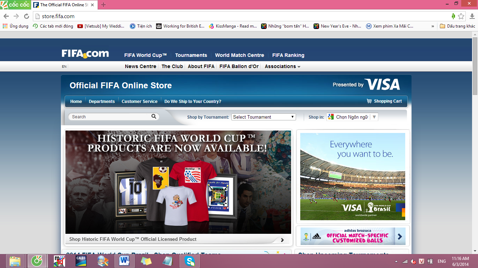Click the arrow on the adidas brazuca banner
The image size is (478, 268).
click(400, 237)
